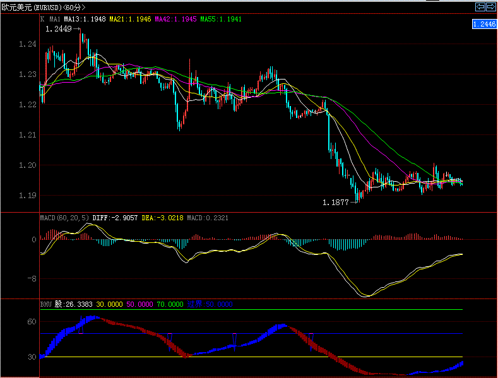Click the magenta 50.0000 level label
The image size is (498, 378).
[139, 304]
